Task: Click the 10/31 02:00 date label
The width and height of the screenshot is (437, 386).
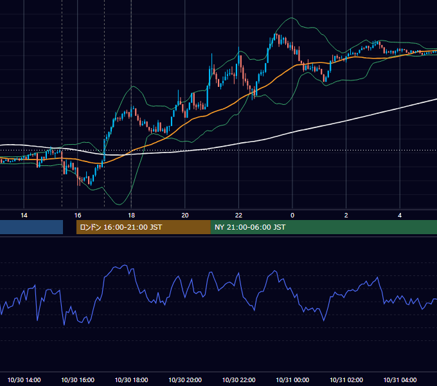Action: coord(346,380)
